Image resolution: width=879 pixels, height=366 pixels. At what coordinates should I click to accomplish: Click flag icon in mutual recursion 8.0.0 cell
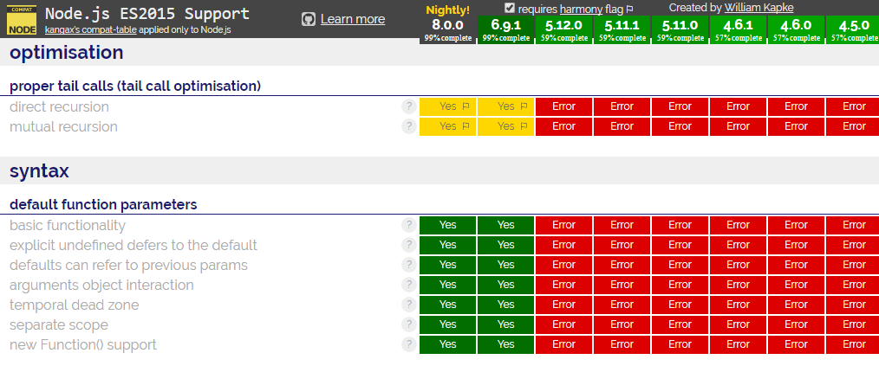(x=466, y=126)
